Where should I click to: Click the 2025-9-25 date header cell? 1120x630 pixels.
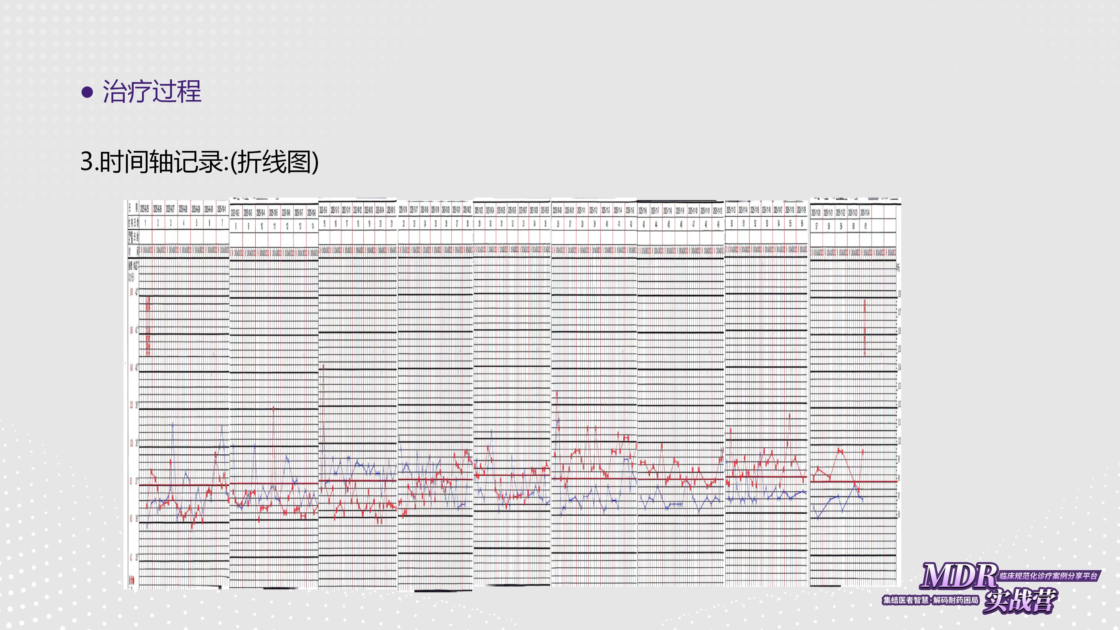(x=145, y=209)
